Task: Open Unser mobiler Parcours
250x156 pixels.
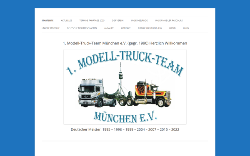Action: 169,20
